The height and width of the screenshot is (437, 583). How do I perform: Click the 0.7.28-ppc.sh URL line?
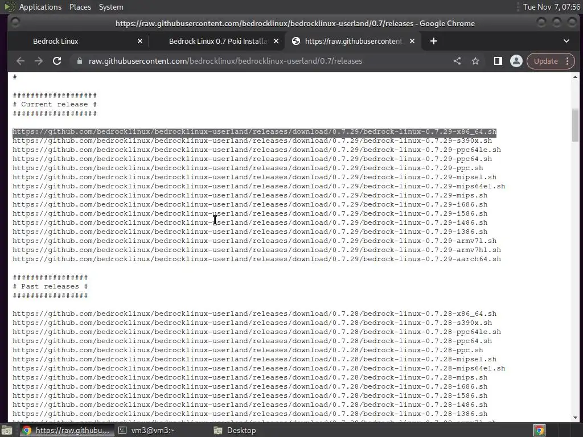[248, 351]
